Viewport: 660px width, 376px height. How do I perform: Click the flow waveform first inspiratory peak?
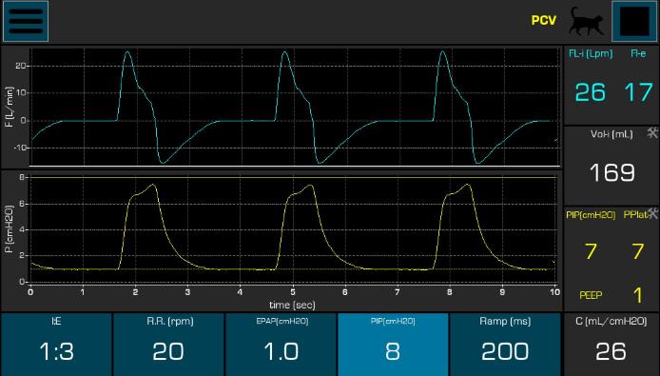pos(127,52)
